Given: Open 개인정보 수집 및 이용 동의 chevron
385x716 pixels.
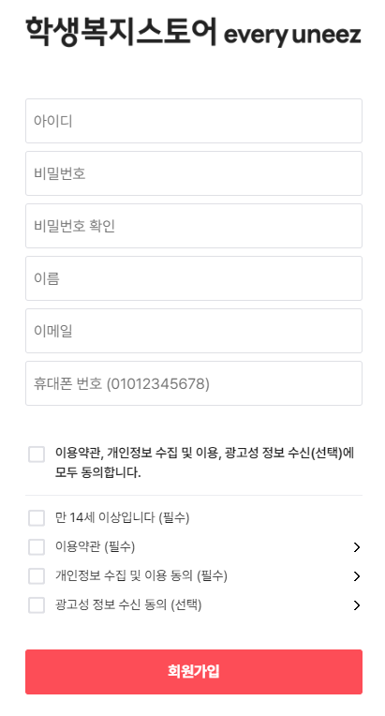Looking at the screenshot, I should coord(357,576).
